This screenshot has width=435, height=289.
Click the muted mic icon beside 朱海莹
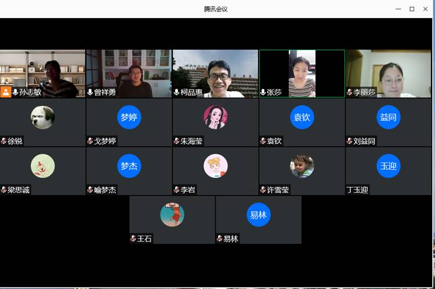click(x=176, y=141)
